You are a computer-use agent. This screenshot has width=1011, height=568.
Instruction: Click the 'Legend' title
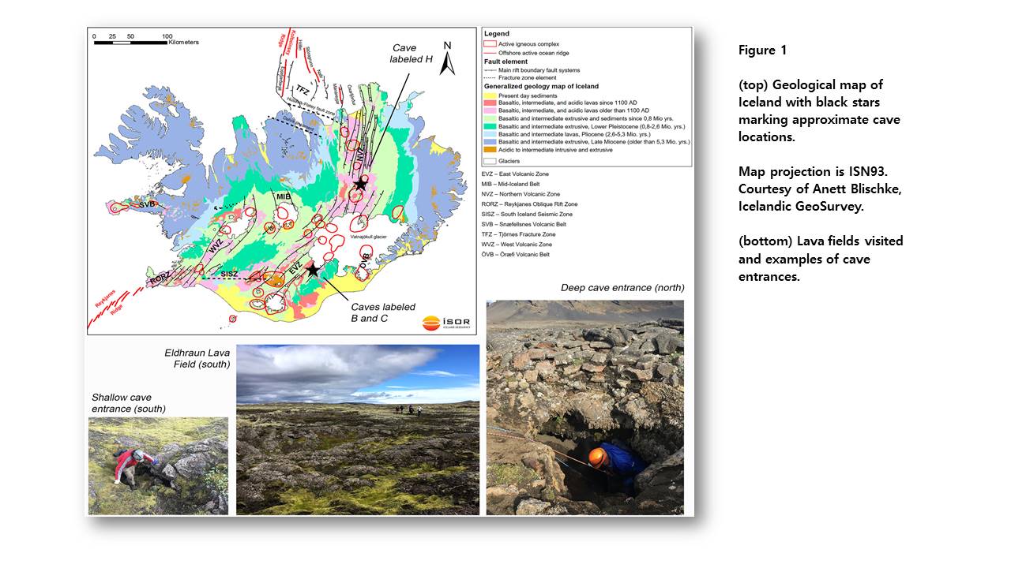click(x=497, y=34)
